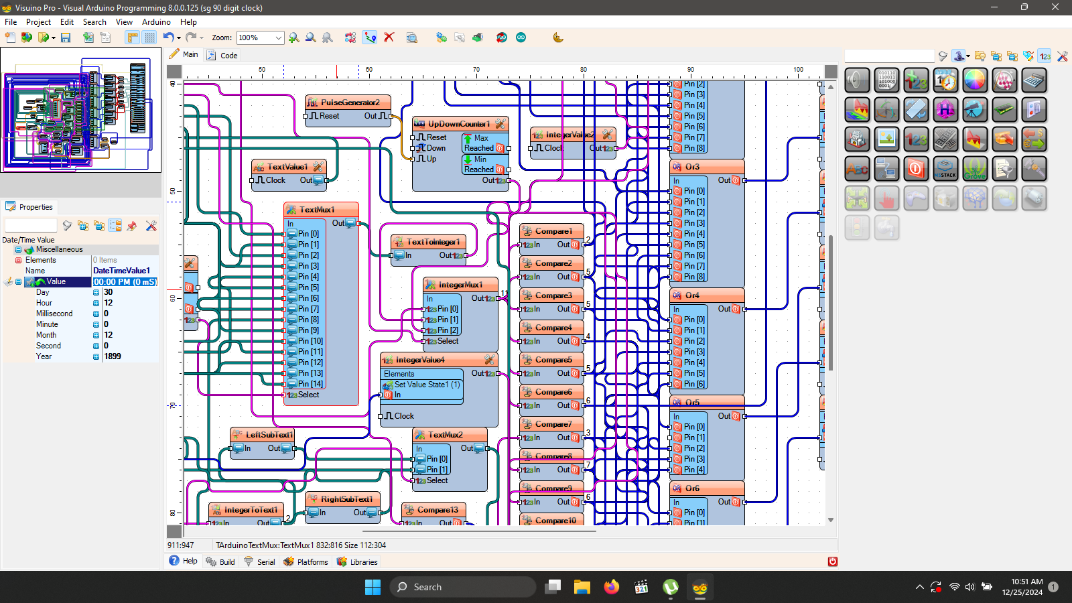Click the red delete X toolbar icon
The width and height of the screenshot is (1072, 603).
click(389, 38)
